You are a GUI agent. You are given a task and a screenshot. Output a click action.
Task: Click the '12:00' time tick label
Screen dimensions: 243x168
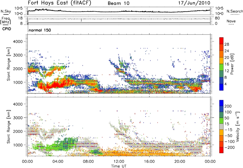119,162
